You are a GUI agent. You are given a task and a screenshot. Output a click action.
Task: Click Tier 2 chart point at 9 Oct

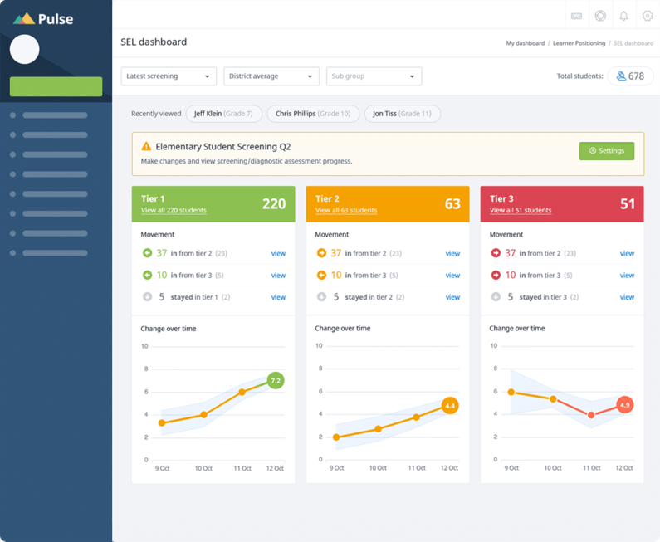pos(336,437)
